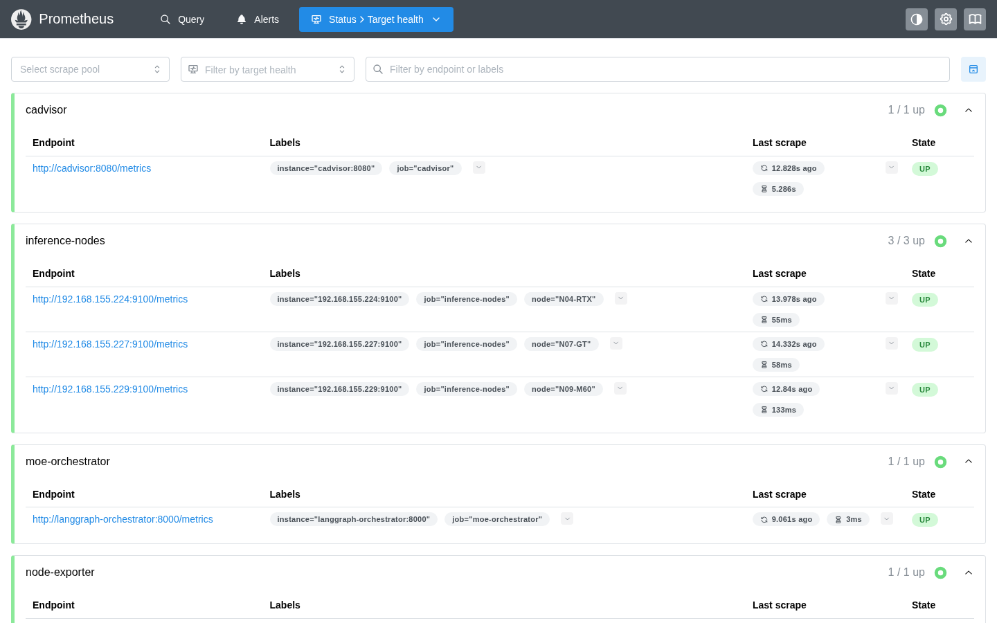Expand last scrape details for 192.168.155.229 target
The image size is (997, 623).
892,388
